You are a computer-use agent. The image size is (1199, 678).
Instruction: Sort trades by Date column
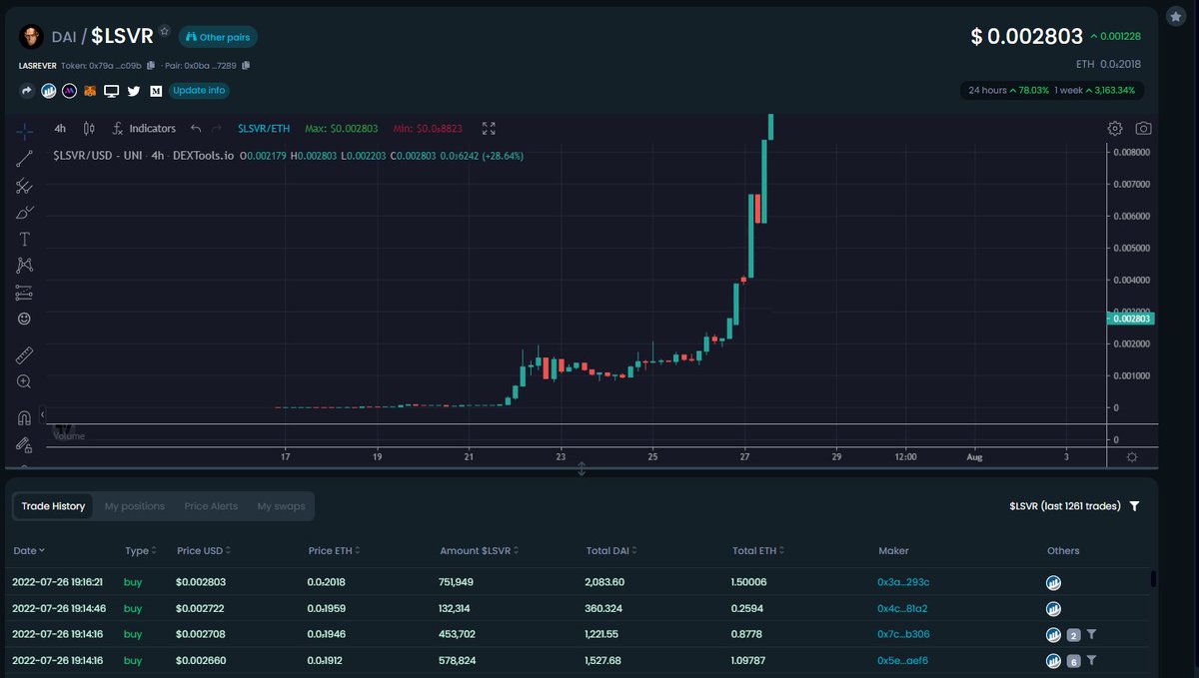tap(28, 551)
